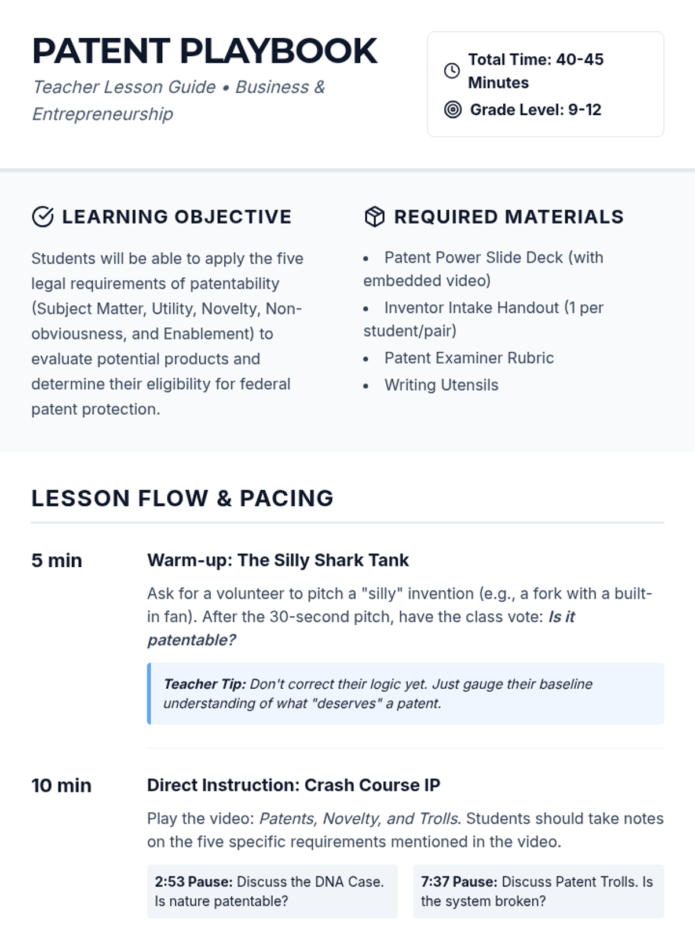Click the target icon beside Grade Level
This screenshot has width=695, height=927.
(x=453, y=109)
